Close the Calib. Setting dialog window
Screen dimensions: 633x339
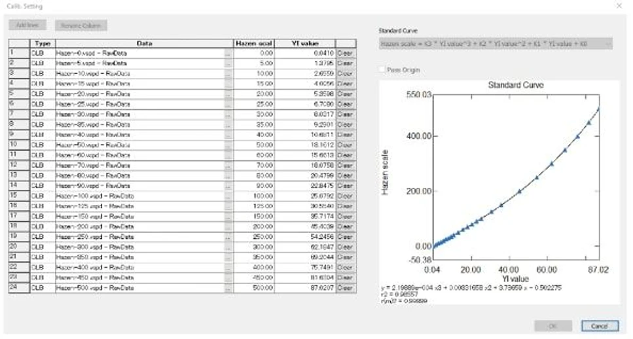(x=619, y=5)
